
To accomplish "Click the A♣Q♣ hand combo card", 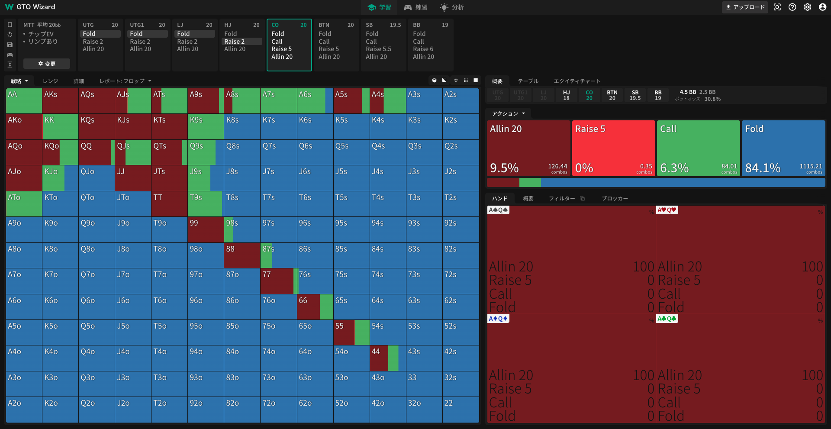I will [x=741, y=368].
